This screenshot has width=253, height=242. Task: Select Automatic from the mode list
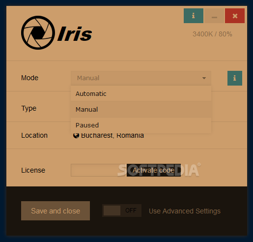[141, 93]
